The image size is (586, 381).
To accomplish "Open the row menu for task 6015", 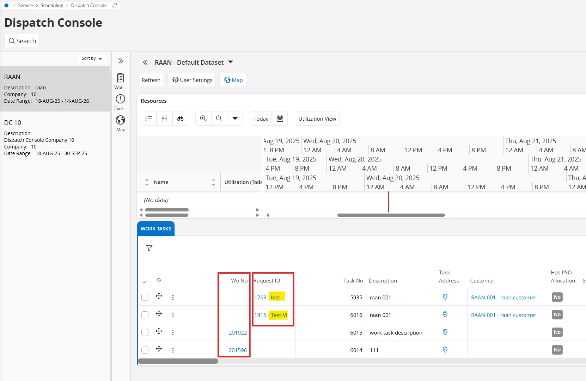I will pos(173,333).
